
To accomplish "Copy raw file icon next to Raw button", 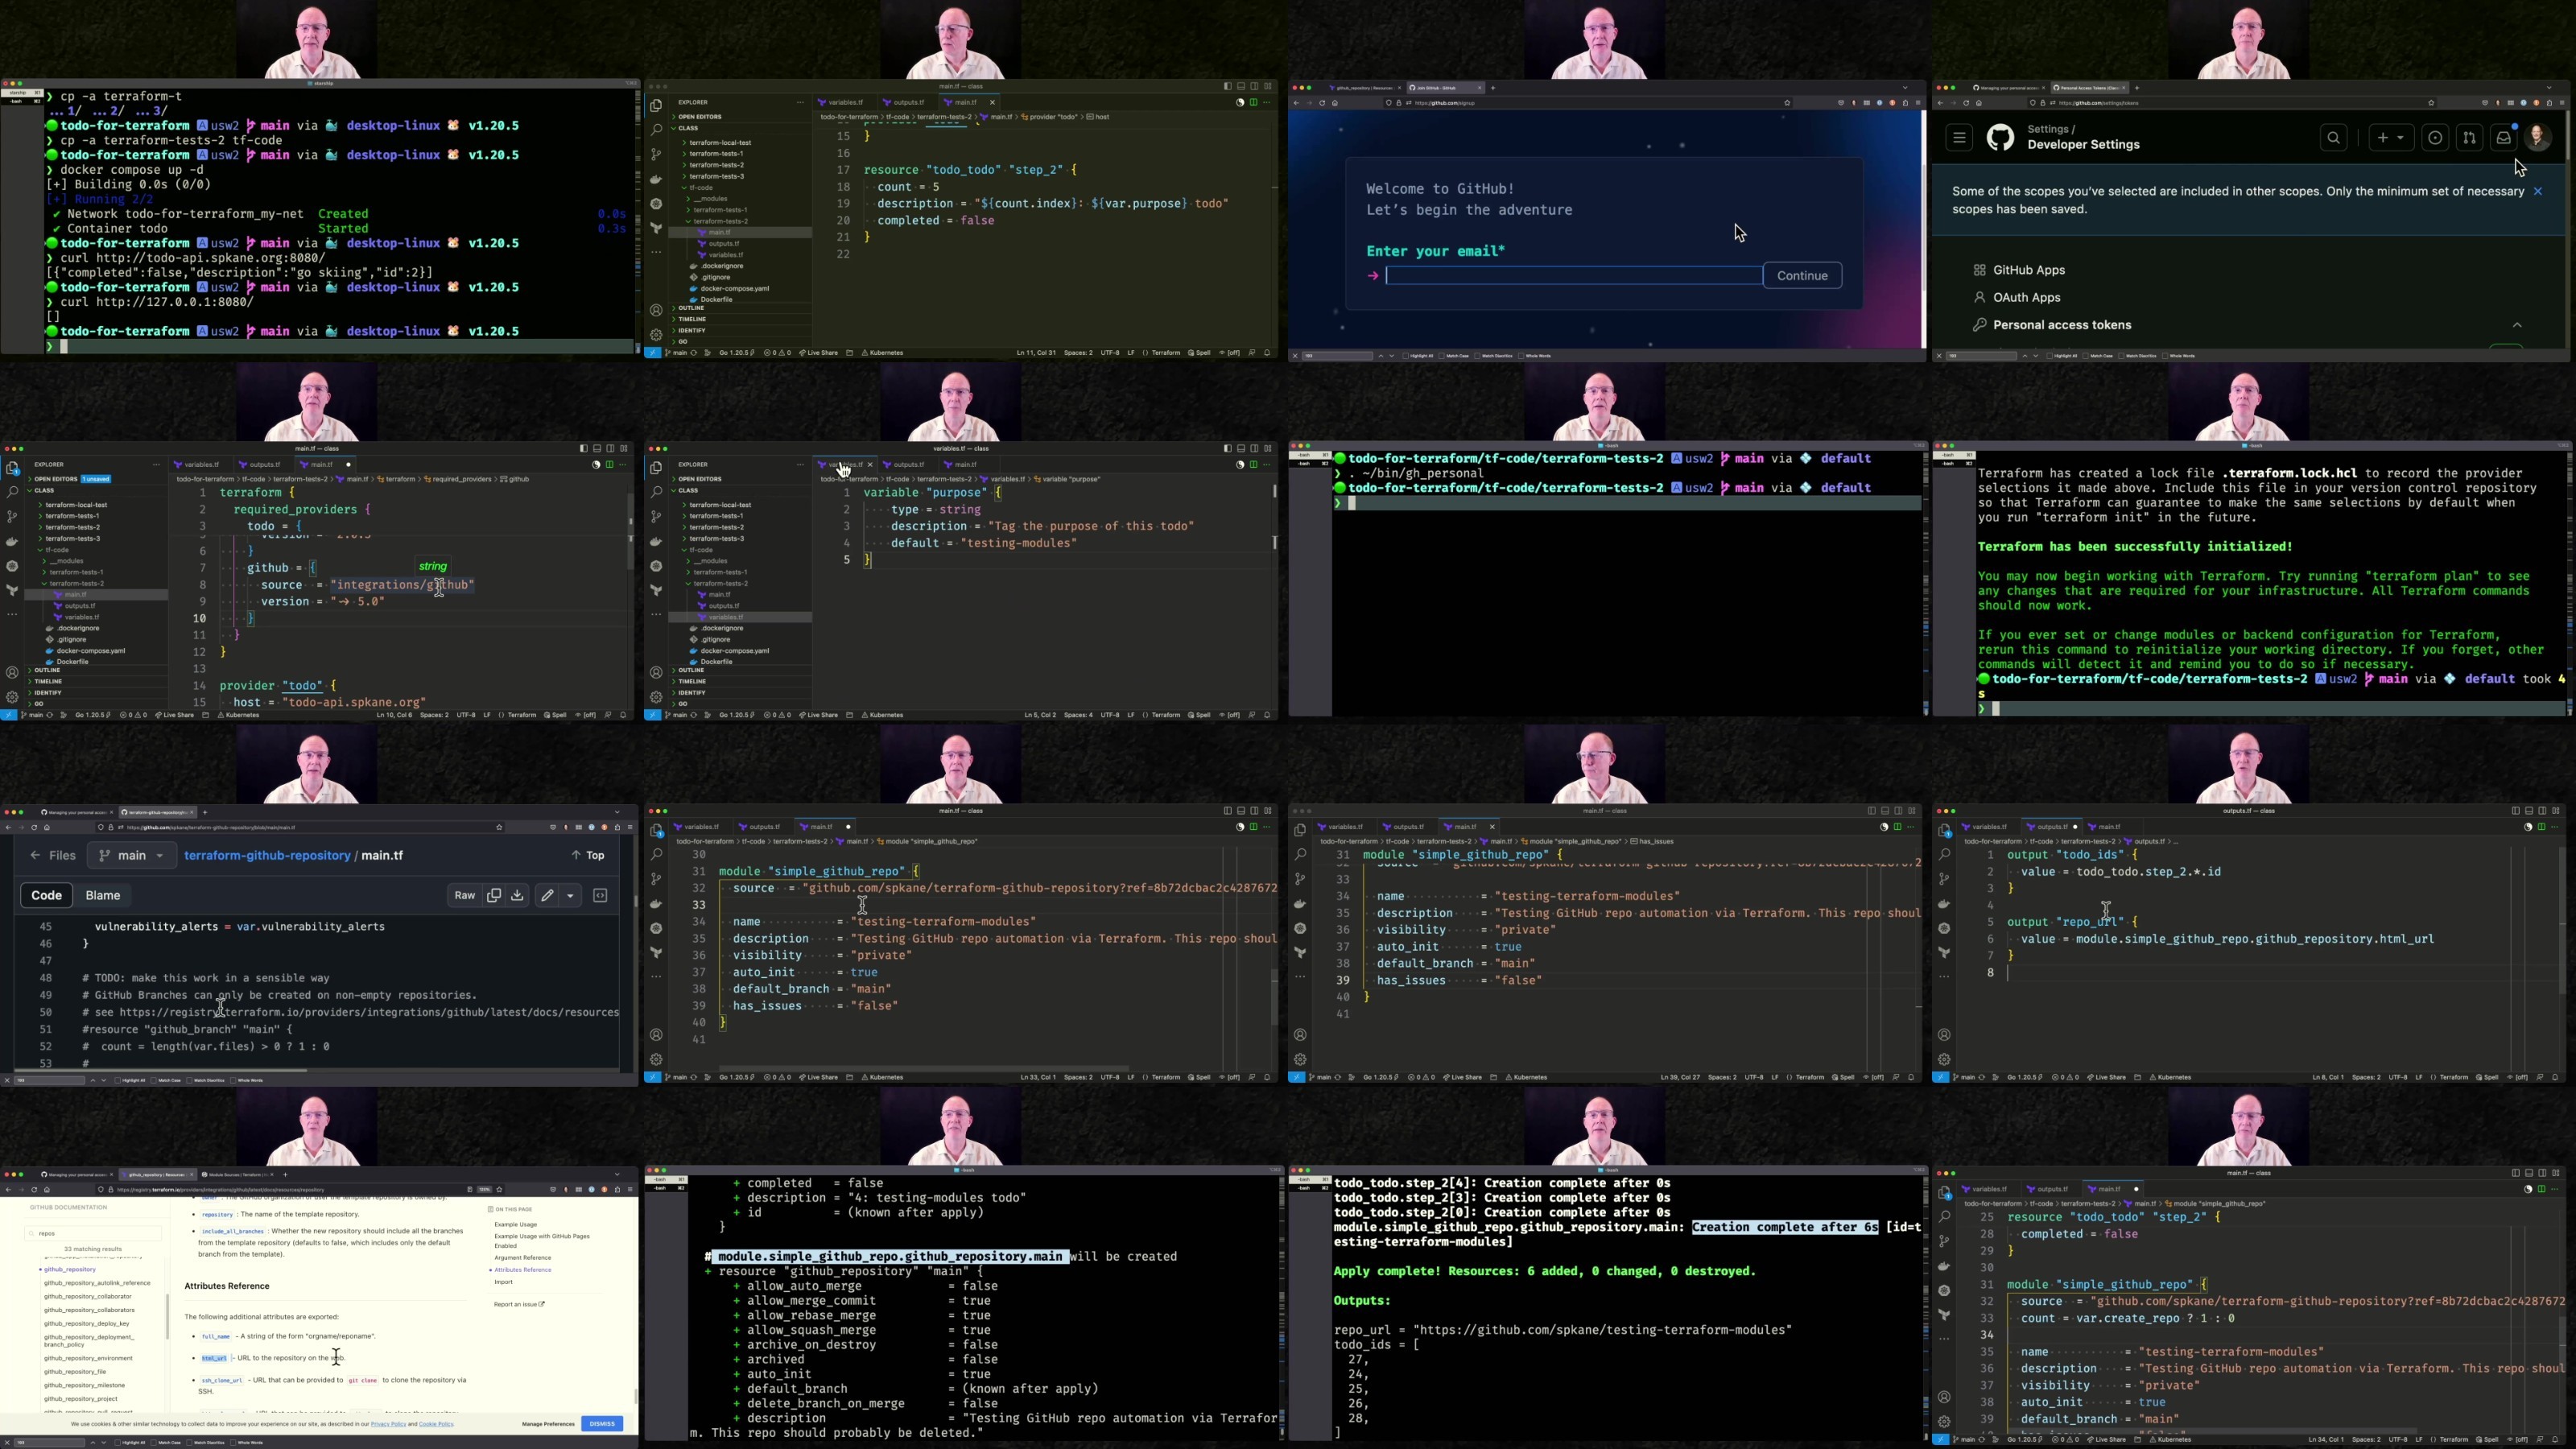I will point(494,896).
